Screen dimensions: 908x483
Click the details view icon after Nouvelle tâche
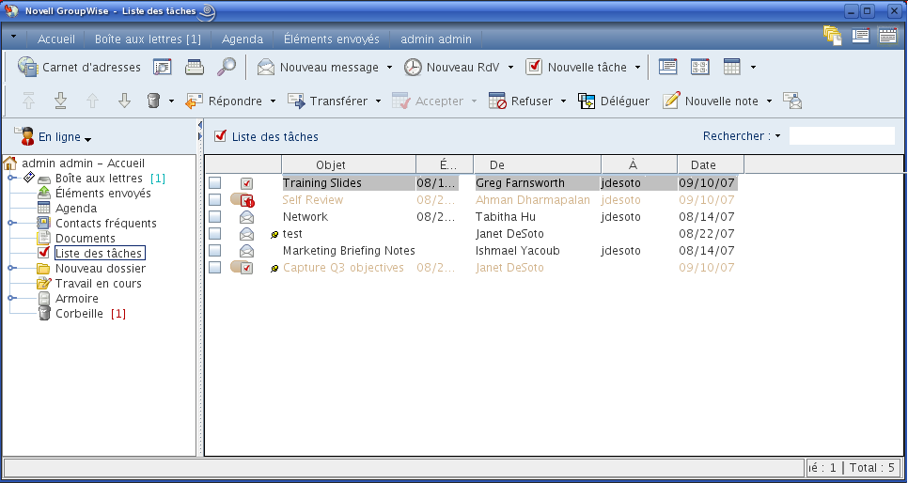click(x=667, y=67)
